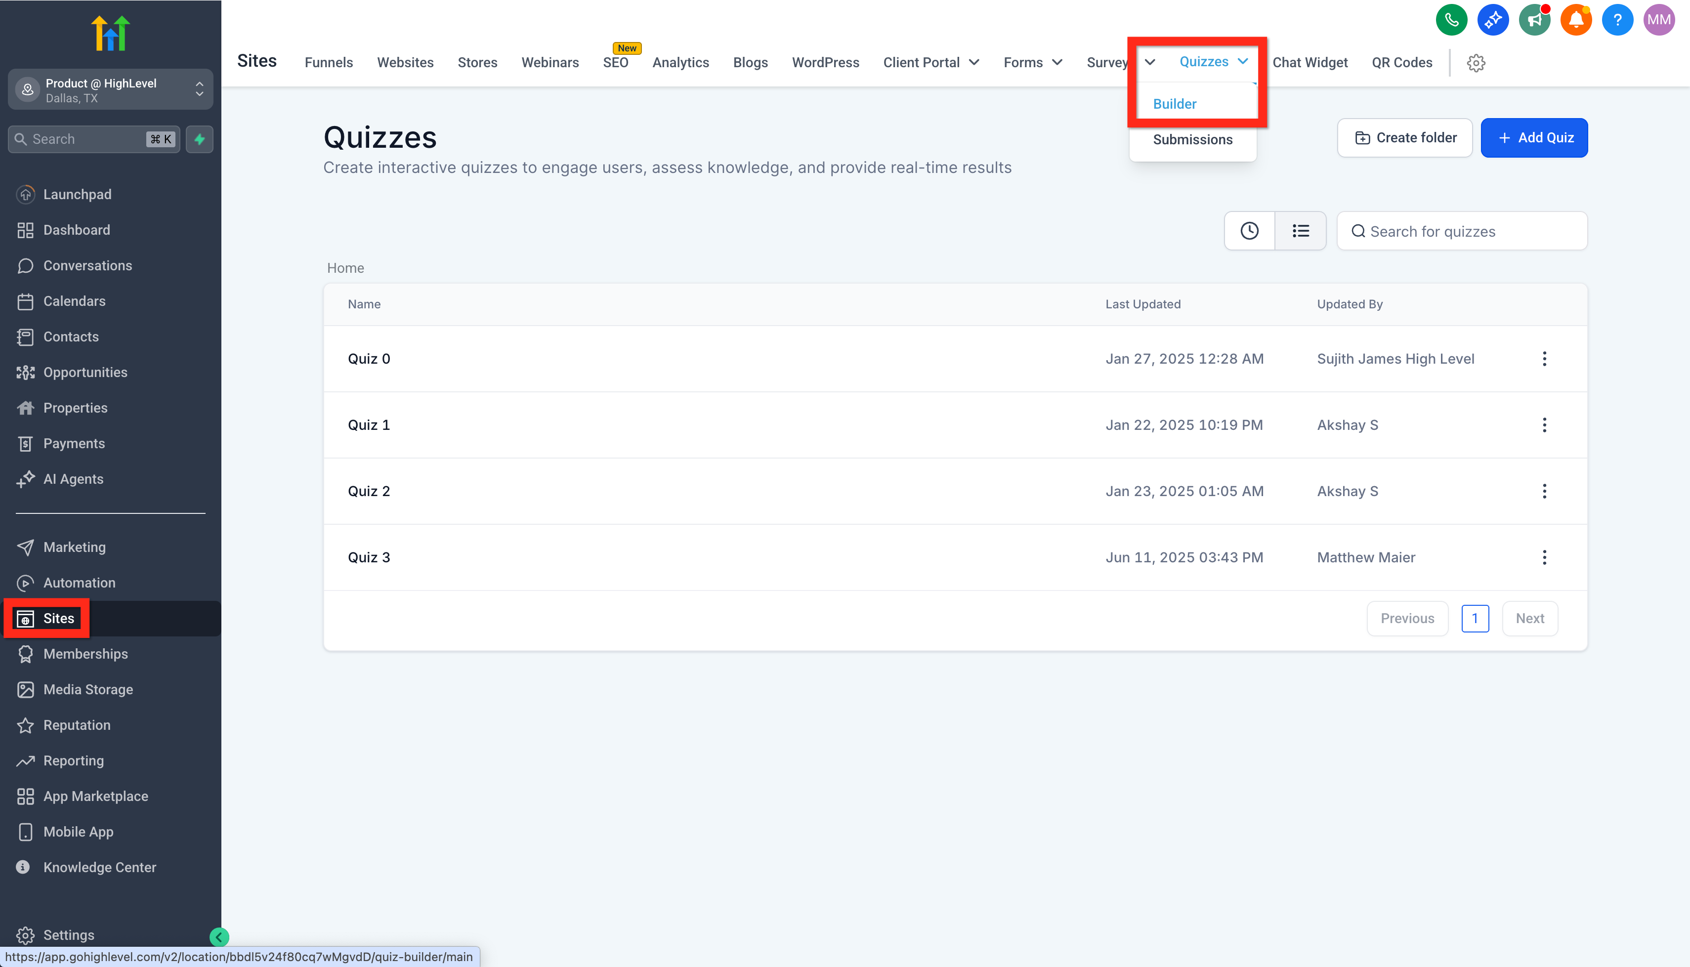Screen dimensions: 1690x967
Task: Click the megaphone announcements icon
Action: tap(1534, 20)
